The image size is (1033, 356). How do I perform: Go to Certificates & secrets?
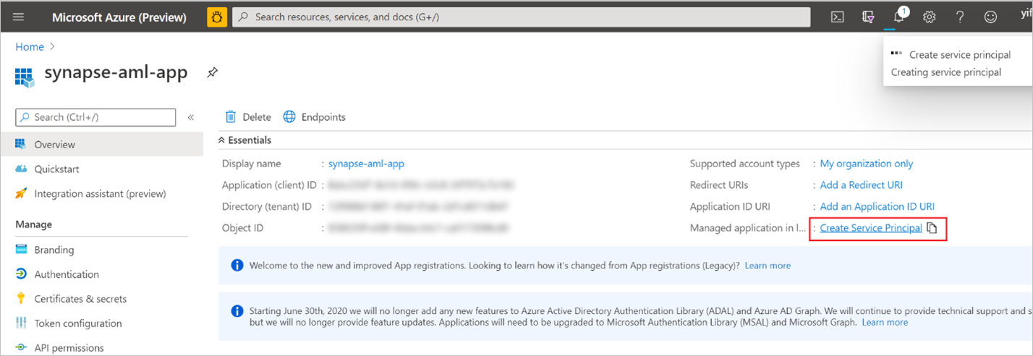point(80,299)
